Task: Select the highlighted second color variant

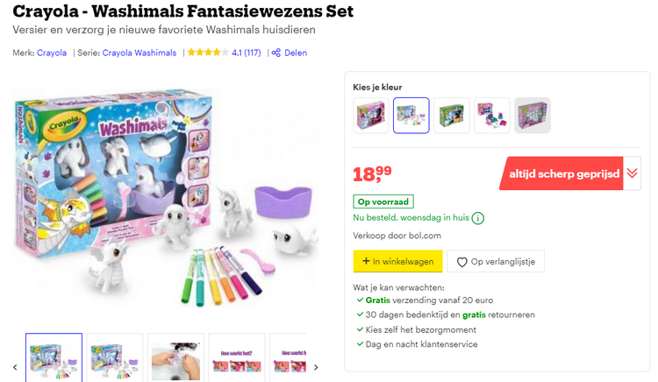Action: point(411,115)
